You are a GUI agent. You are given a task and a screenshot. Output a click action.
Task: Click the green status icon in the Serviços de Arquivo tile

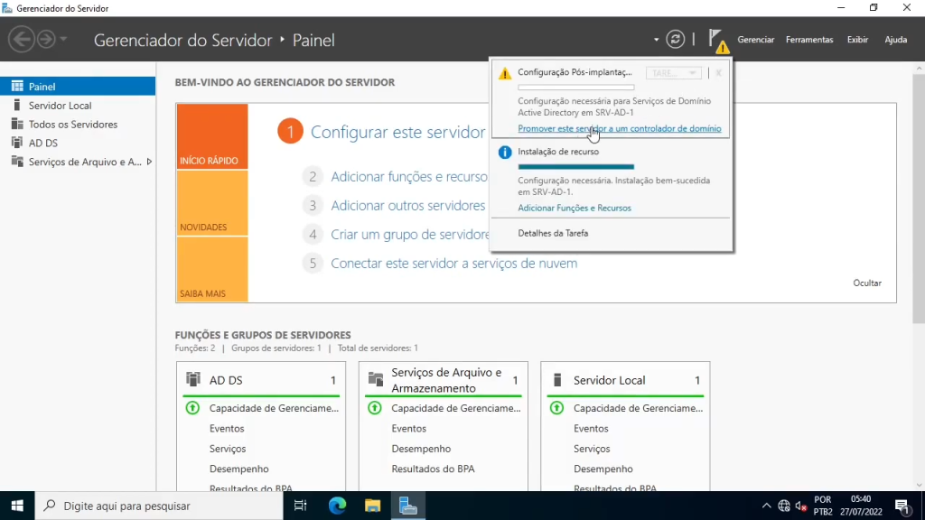(375, 408)
